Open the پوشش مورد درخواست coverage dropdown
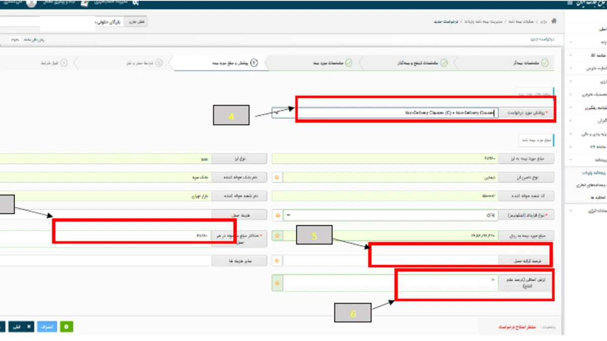Screen dimensions: 607x341 (277, 113)
